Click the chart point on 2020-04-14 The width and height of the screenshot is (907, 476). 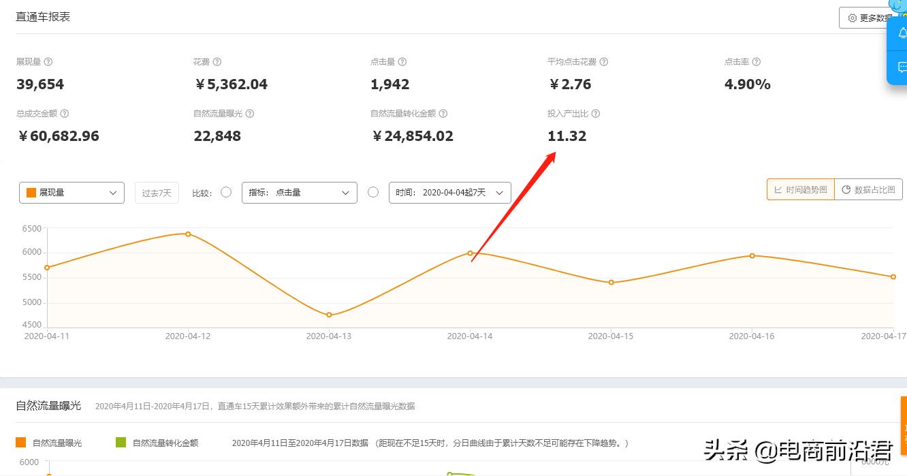coord(470,253)
